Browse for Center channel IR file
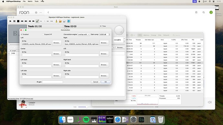 [x=57, y=54]
